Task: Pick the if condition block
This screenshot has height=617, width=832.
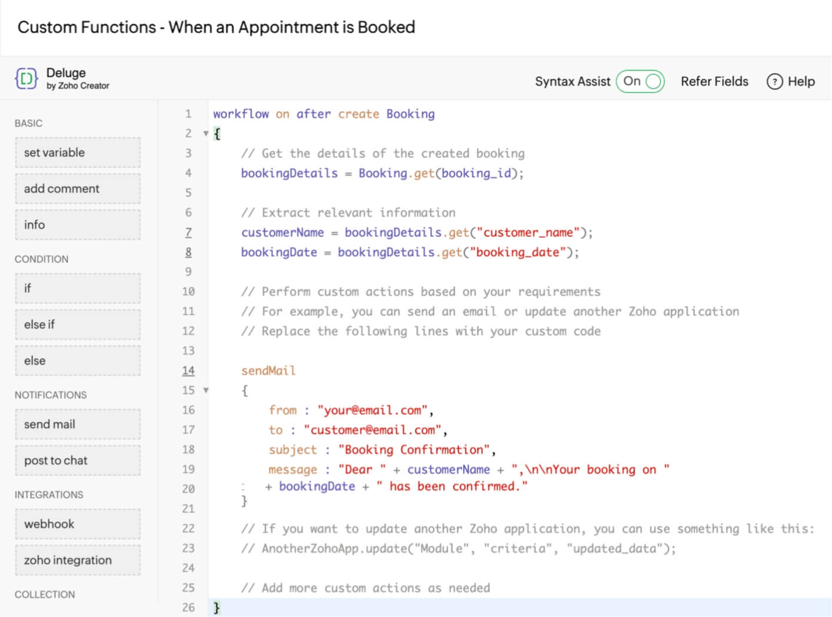Action: [78, 288]
